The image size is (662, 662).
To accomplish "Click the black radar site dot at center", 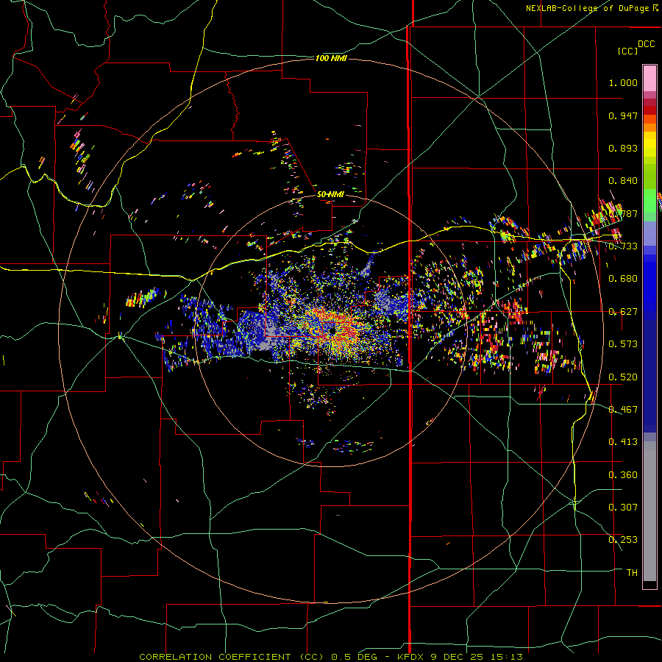I will tap(332, 330).
